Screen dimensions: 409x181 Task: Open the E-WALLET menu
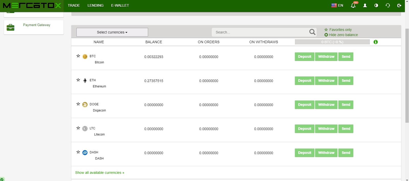pos(120,5)
